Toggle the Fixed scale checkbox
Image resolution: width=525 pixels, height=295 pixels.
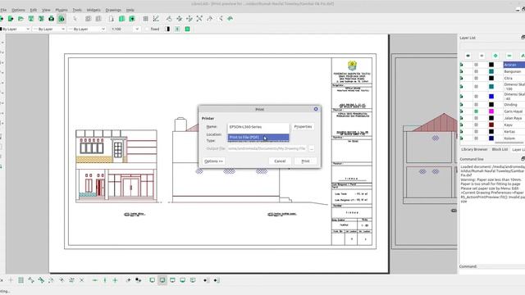coord(147,29)
